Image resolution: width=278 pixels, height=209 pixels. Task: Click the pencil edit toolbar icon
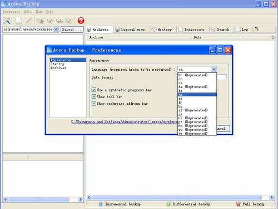29,21
